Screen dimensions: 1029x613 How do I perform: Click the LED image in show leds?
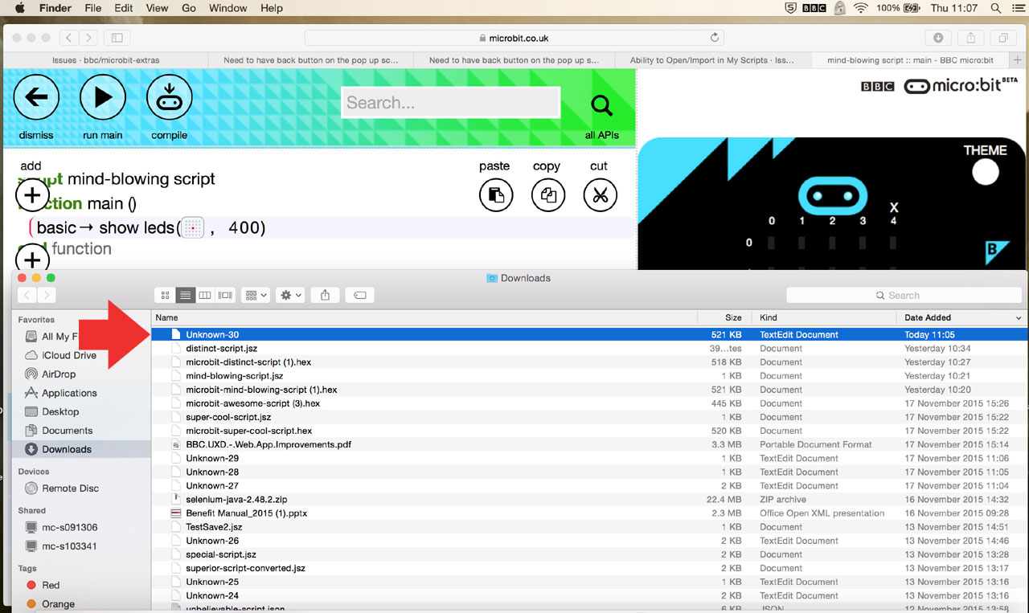click(x=192, y=228)
